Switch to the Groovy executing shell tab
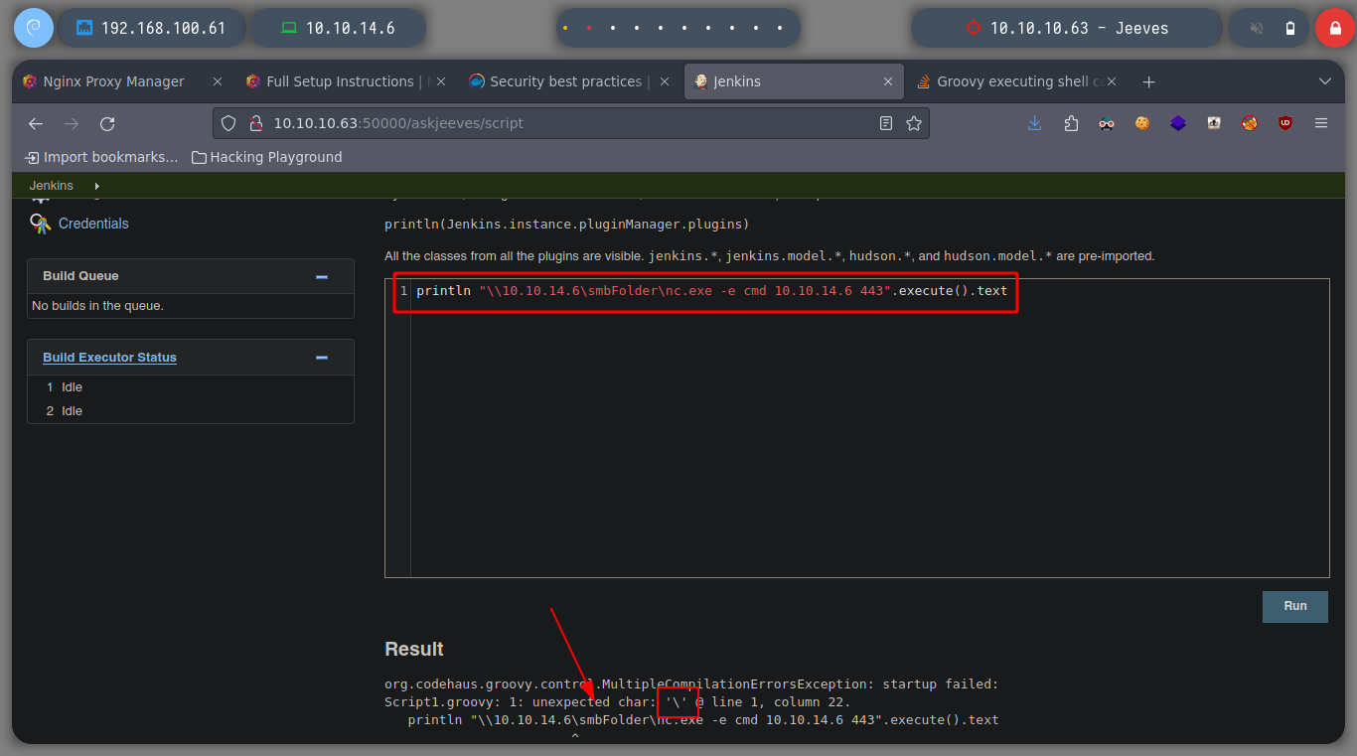This screenshot has height=756, width=1357. pos(1018,81)
